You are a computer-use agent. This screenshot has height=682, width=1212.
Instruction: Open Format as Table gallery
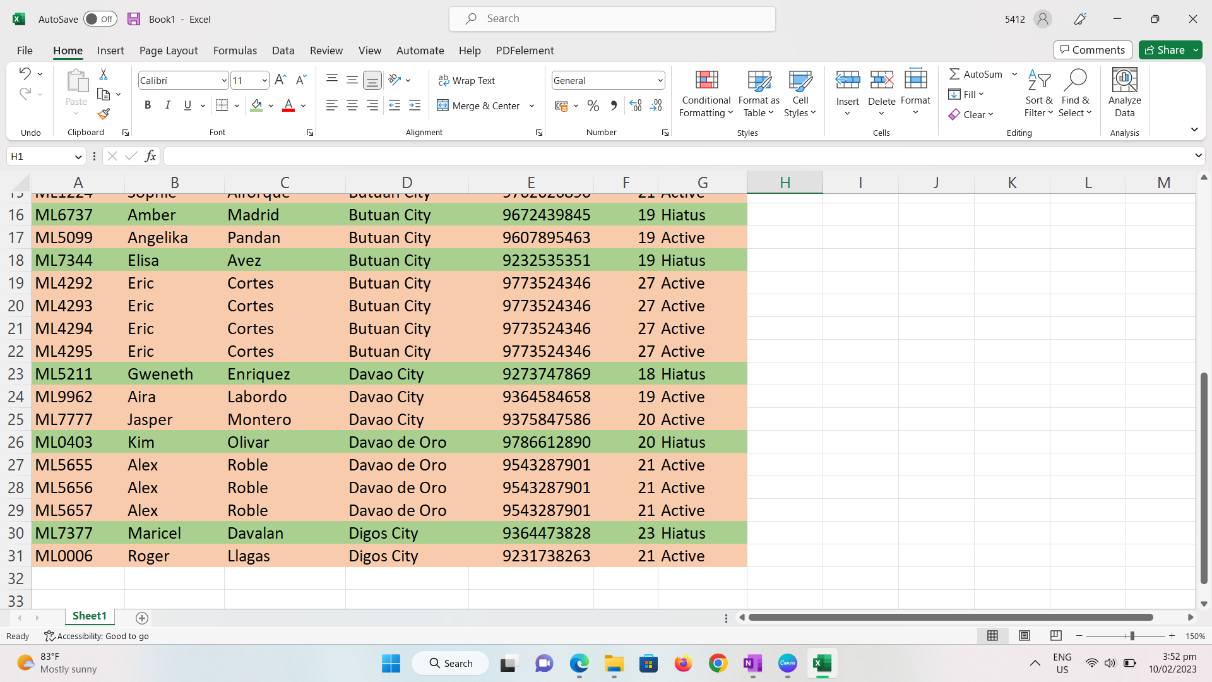[x=759, y=93]
